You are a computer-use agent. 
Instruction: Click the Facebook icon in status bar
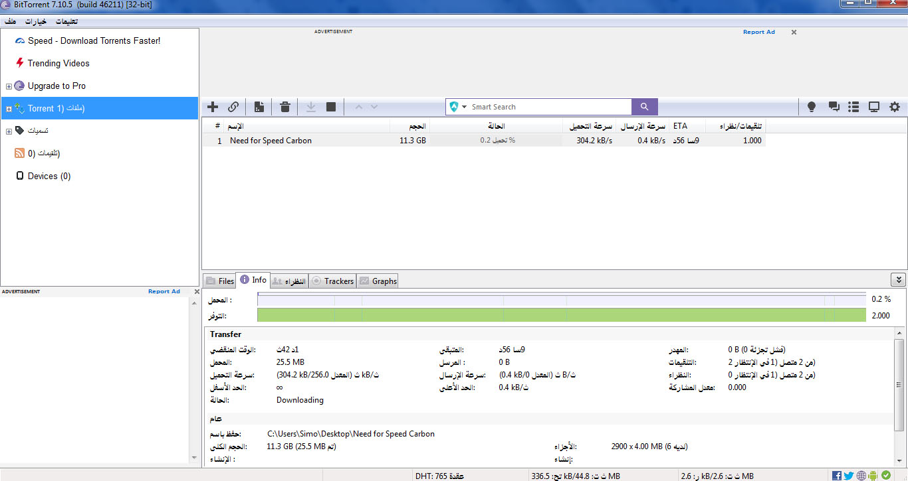tap(837, 476)
